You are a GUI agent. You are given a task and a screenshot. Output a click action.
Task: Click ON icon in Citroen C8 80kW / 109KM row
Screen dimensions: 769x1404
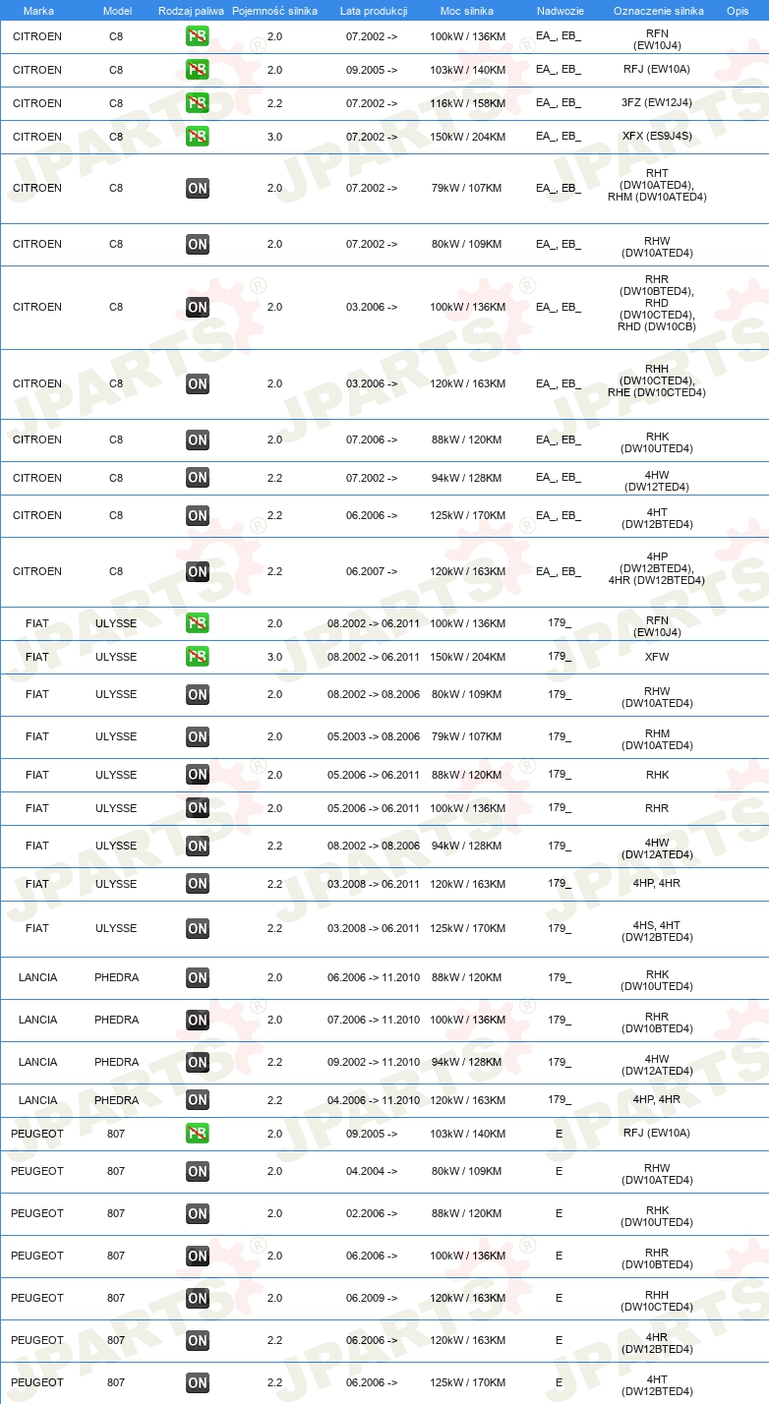[x=197, y=244]
